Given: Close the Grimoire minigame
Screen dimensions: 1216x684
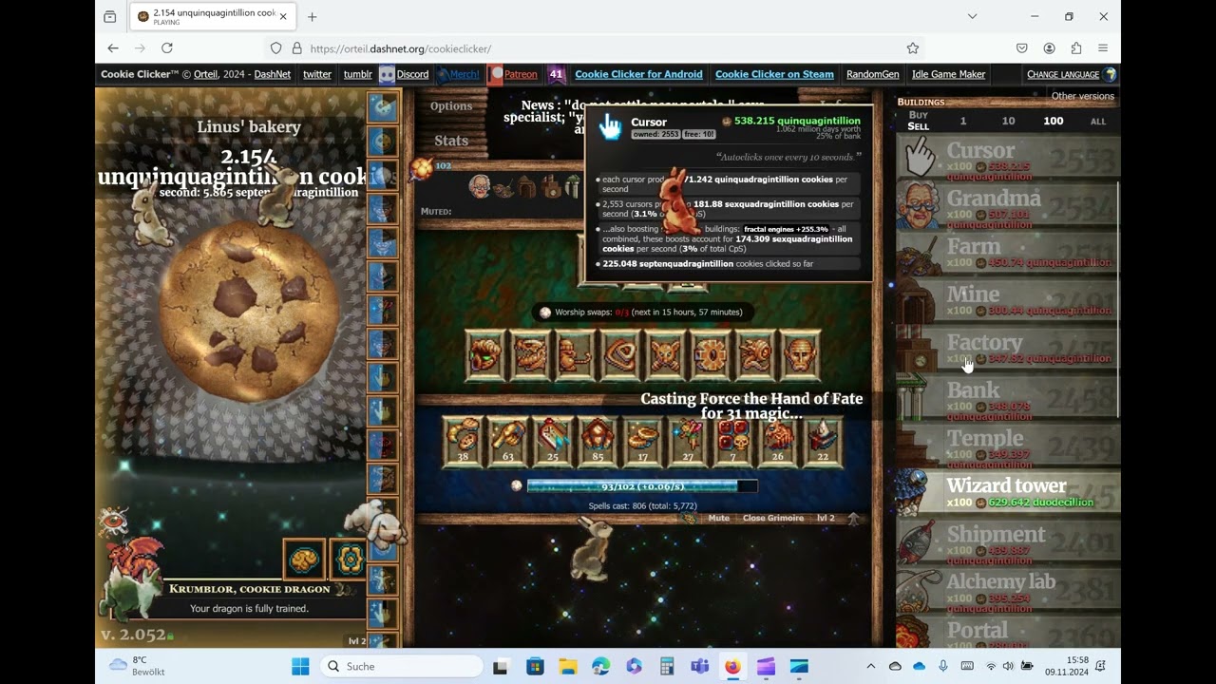Looking at the screenshot, I should point(773,518).
